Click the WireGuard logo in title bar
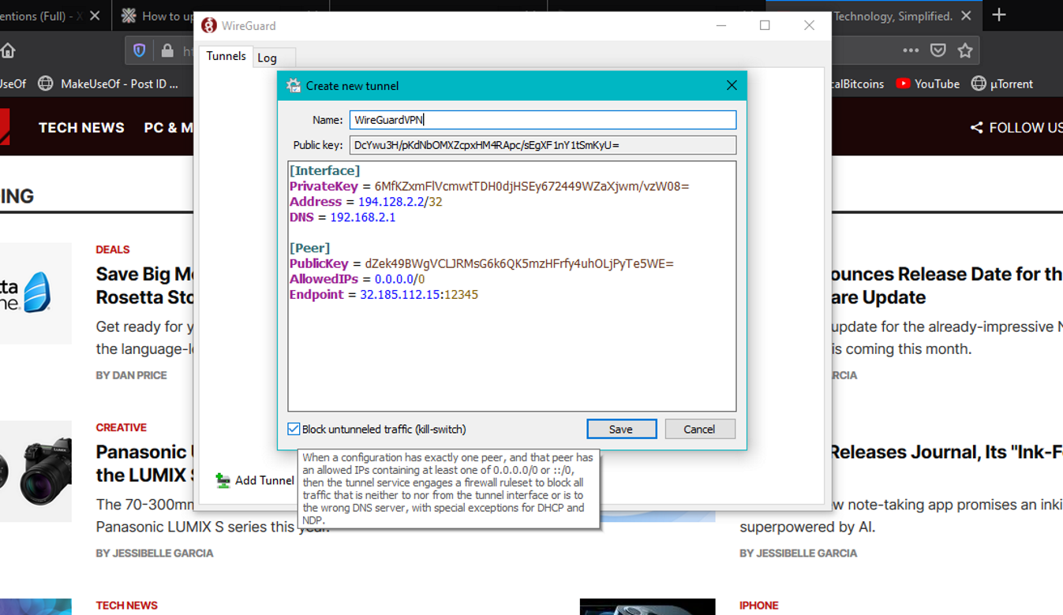1063x615 pixels. click(209, 25)
